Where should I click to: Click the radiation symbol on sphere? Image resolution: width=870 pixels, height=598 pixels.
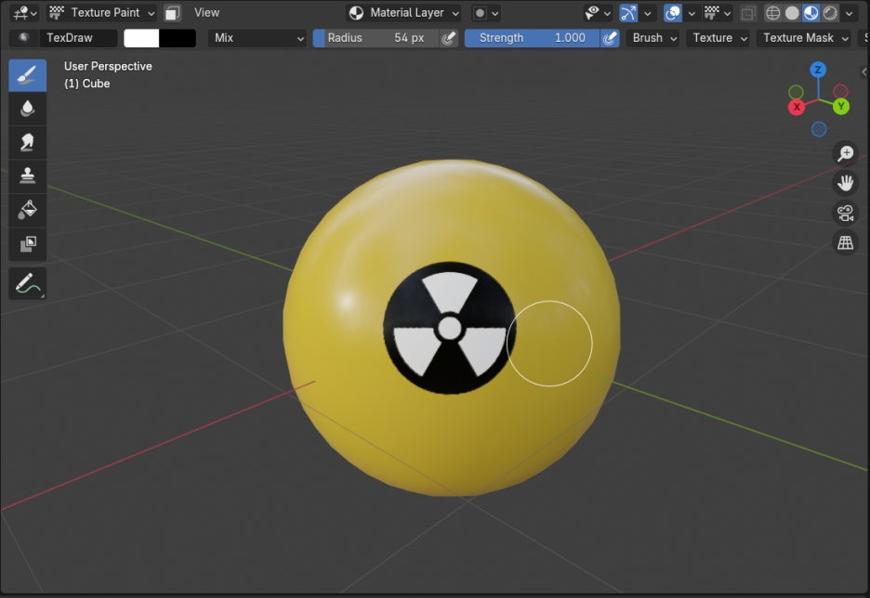[450, 328]
